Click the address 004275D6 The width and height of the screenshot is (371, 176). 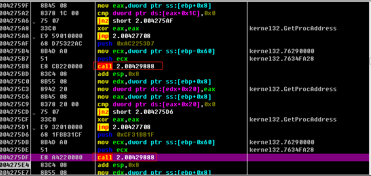[x=14, y=135]
